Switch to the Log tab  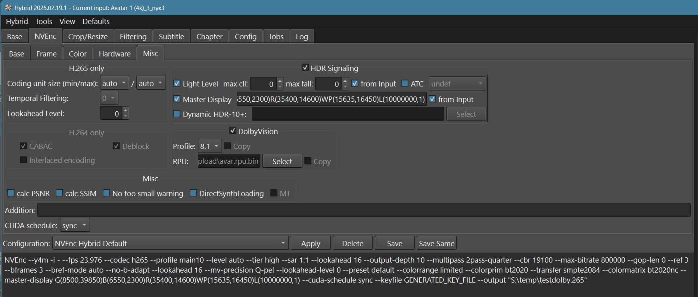pos(302,36)
